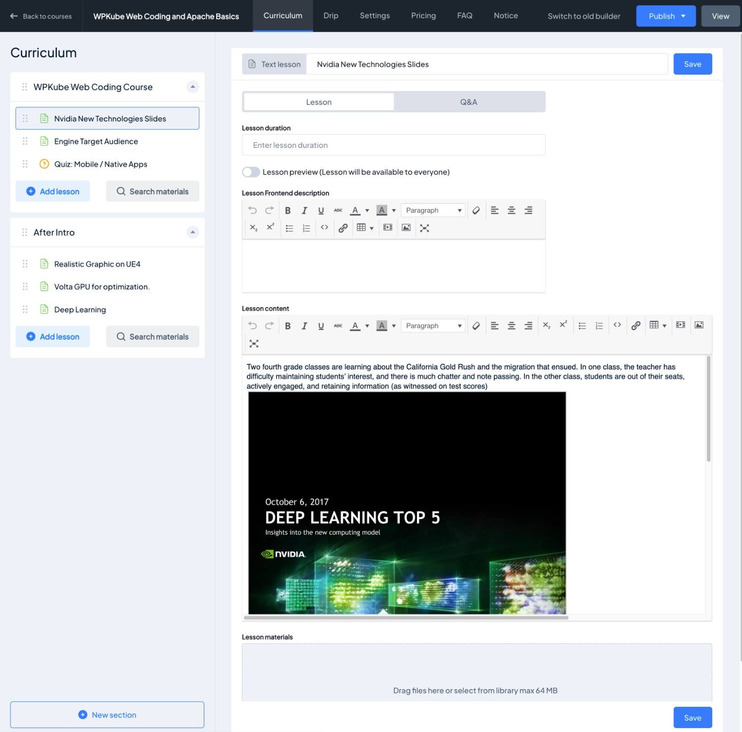Insert media in Lesson content editor

(681, 325)
